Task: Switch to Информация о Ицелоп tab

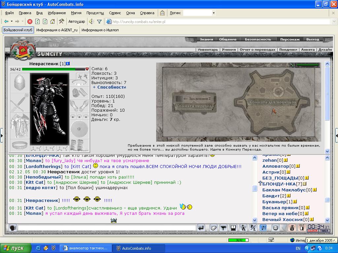Action: [100, 30]
